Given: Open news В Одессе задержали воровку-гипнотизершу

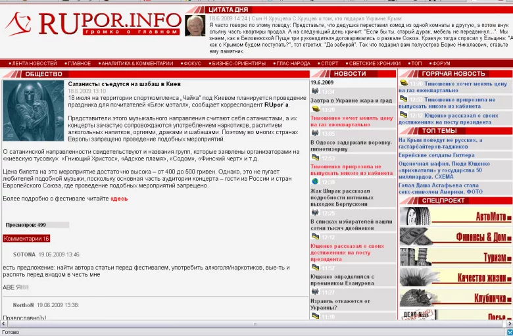Looking at the screenshot, I should point(351,146).
